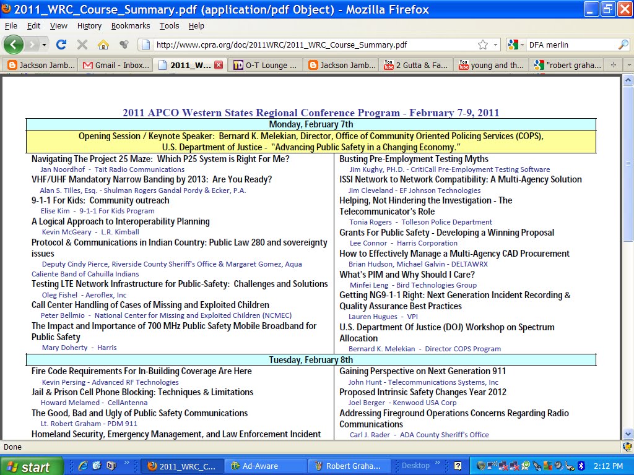The width and height of the screenshot is (634, 475).
Task: Click the status bar icon at the right end
Action: pos(628,447)
